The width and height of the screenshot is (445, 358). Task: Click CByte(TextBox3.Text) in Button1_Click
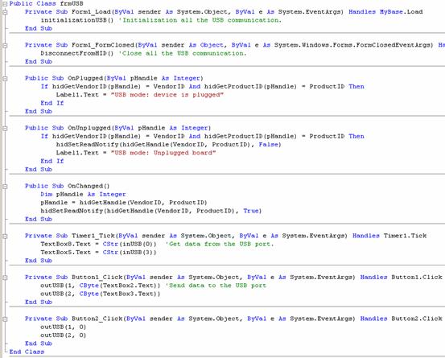point(119,294)
